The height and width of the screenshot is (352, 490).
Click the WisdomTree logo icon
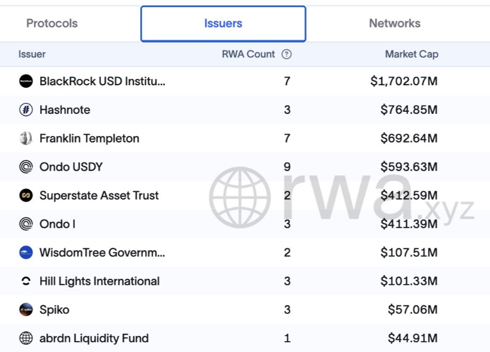pos(26,253)
